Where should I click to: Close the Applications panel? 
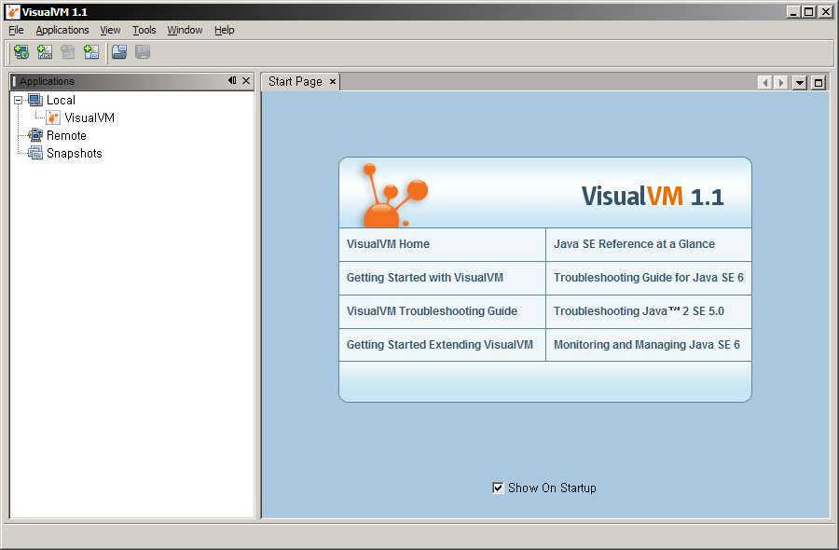246,81
